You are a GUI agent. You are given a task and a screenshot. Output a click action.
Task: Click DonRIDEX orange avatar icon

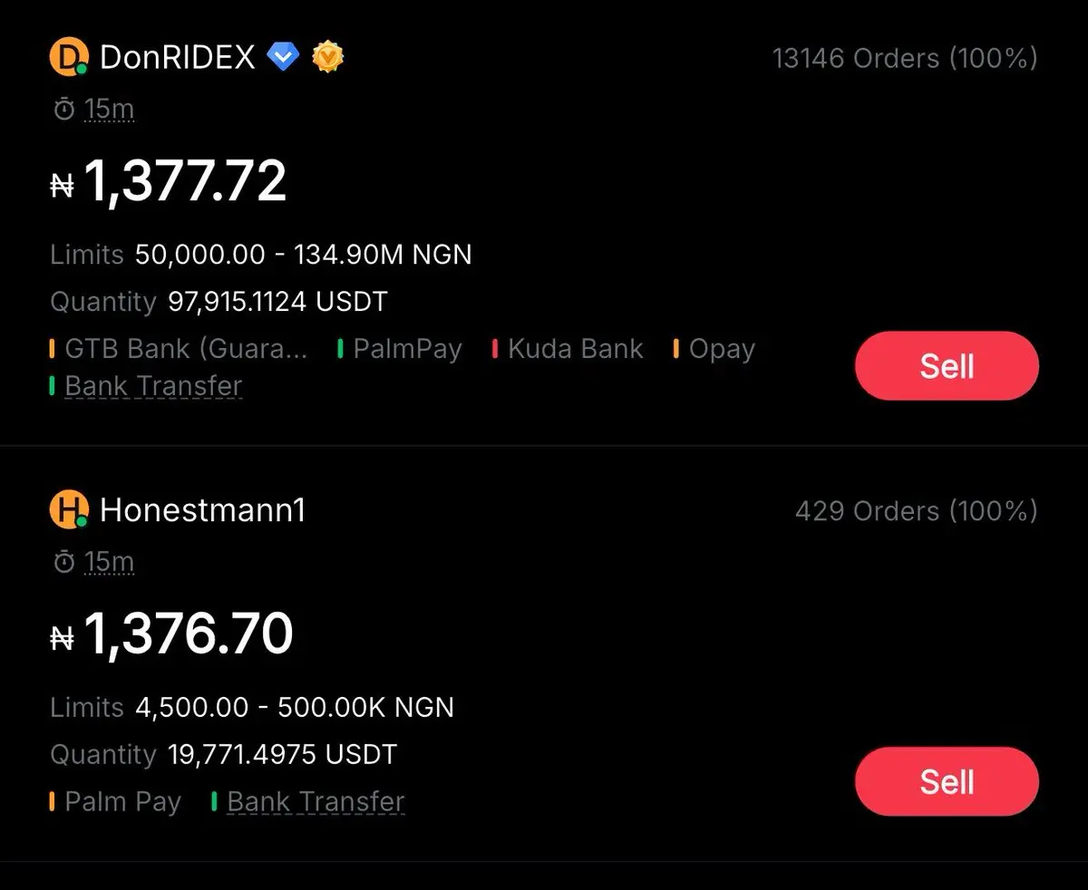coord(68,58)
